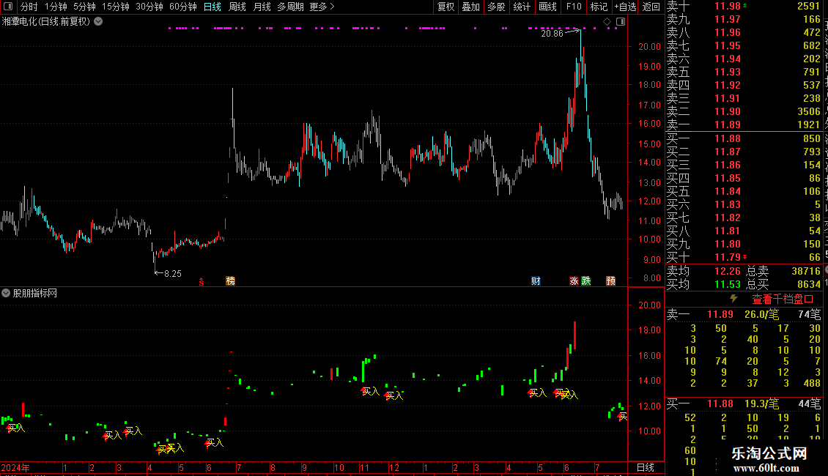Add stock with +自选 button
This screenshot has height=476, width=828.
[626, 7]
